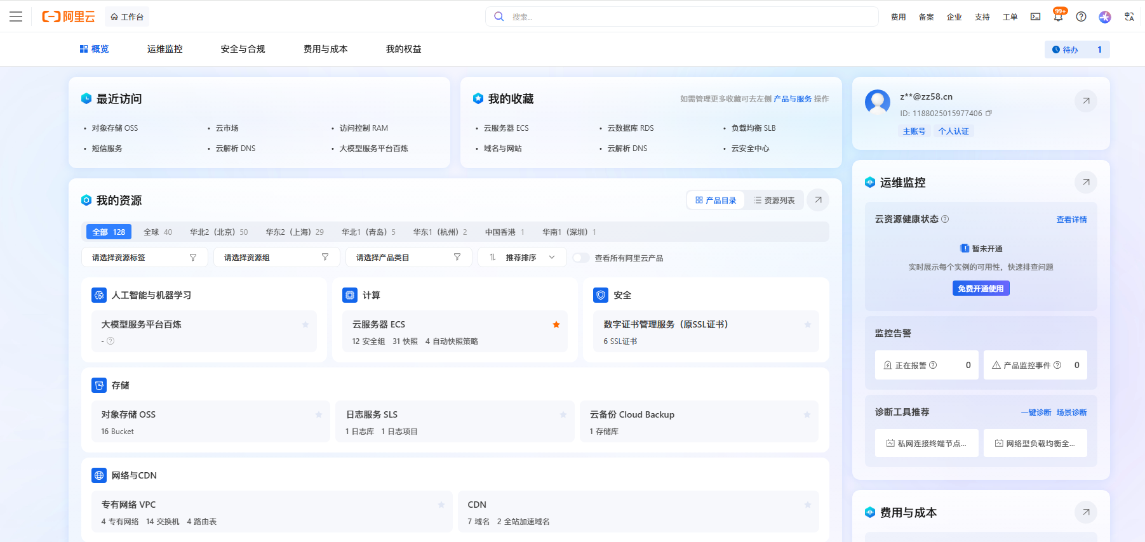
Task: Select the 概览 tab
Action: pos(94,49)
